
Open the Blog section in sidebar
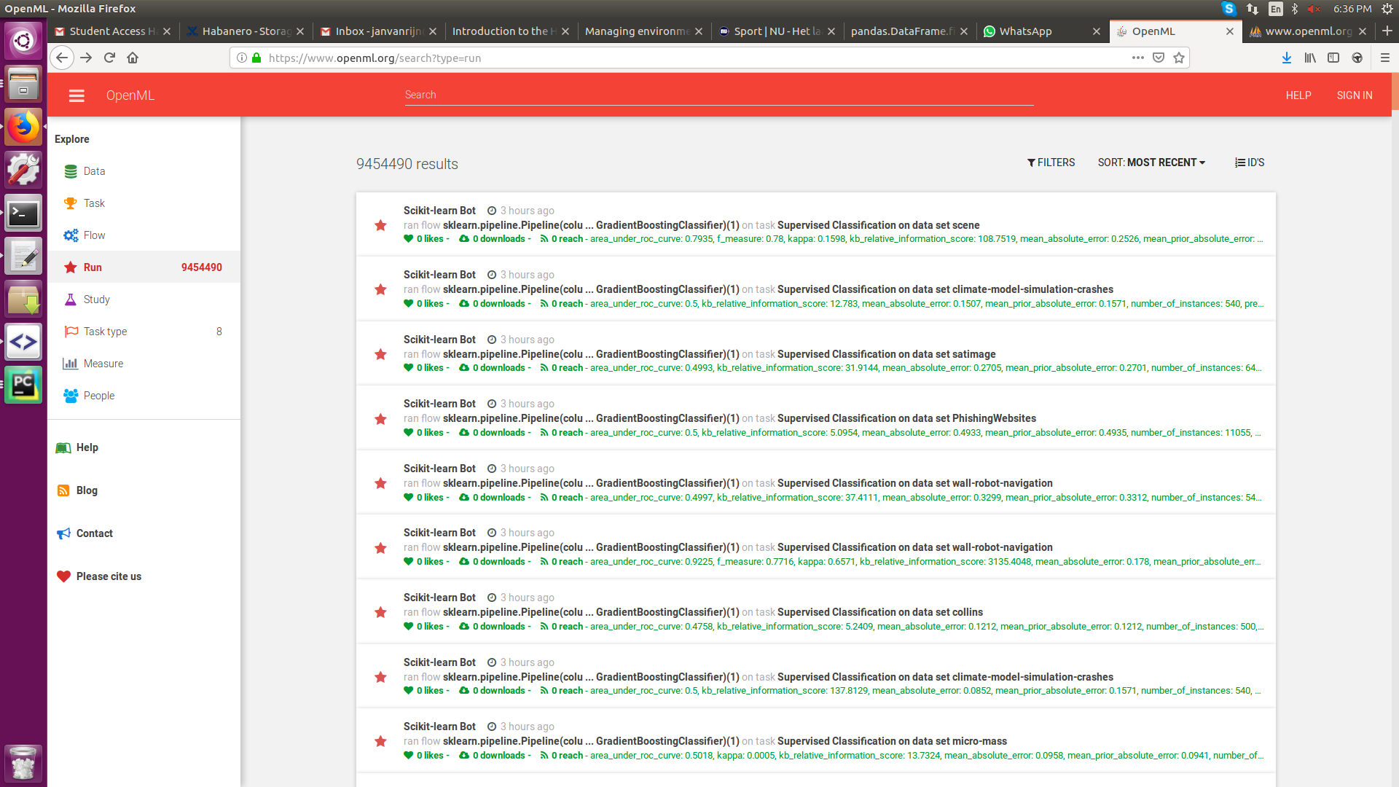tap(87, 490)
